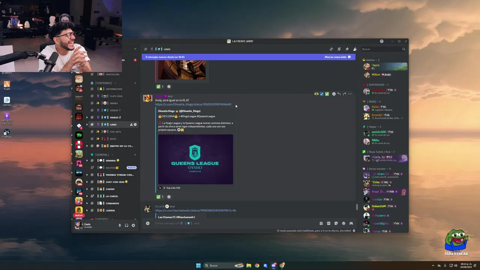Collapse the CONTENIDO category
This screenshot has width=480, height=270.
tap(103, 83)
